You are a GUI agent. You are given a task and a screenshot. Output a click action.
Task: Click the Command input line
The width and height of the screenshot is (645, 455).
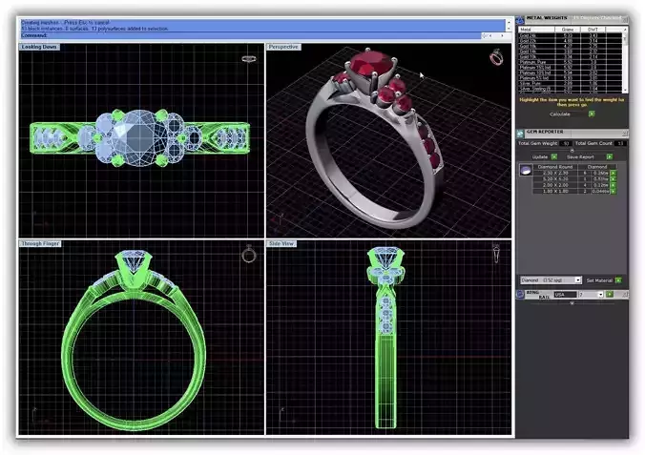click(x=251, y=36)
